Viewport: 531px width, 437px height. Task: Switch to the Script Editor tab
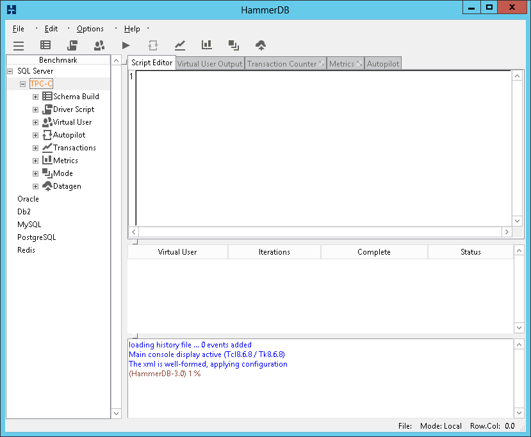152,63
